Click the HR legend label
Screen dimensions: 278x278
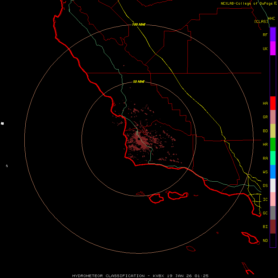(265, 145)
